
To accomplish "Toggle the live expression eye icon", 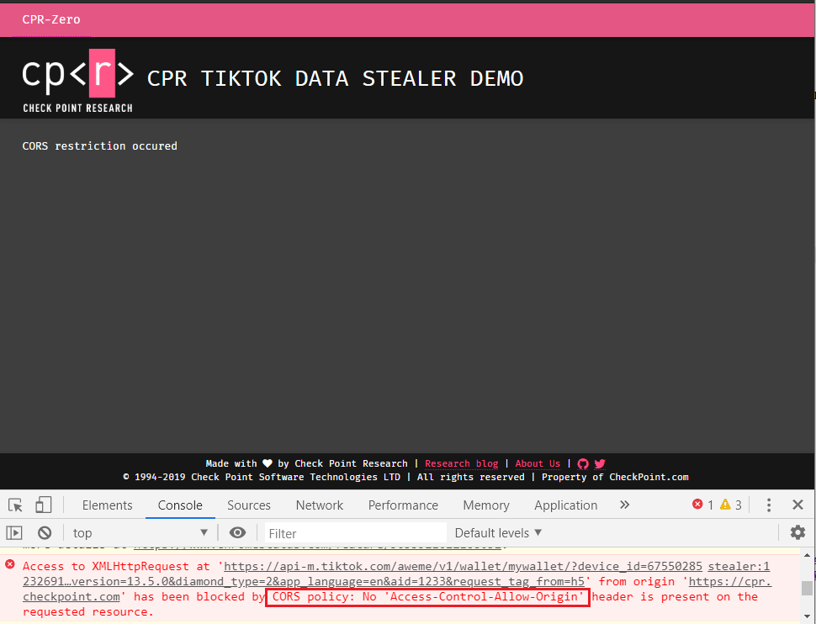I will click(x=238, y=532).
